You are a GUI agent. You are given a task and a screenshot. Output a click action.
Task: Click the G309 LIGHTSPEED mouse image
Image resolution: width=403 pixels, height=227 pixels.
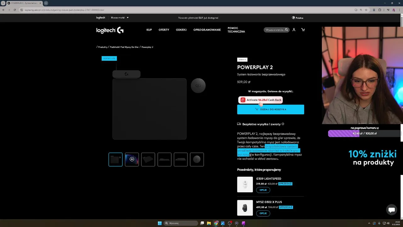point(245,184)
